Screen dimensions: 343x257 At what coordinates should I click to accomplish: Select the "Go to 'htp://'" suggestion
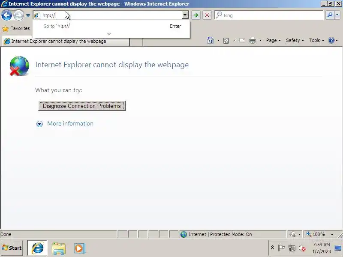[x=111, y=26]
